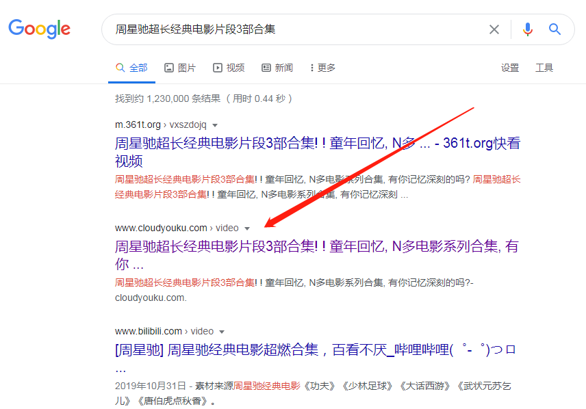Expand dropdown arrow next to m.361t.org URL
The width and height of the screenshot is (586, 409).
pos(215,125)
